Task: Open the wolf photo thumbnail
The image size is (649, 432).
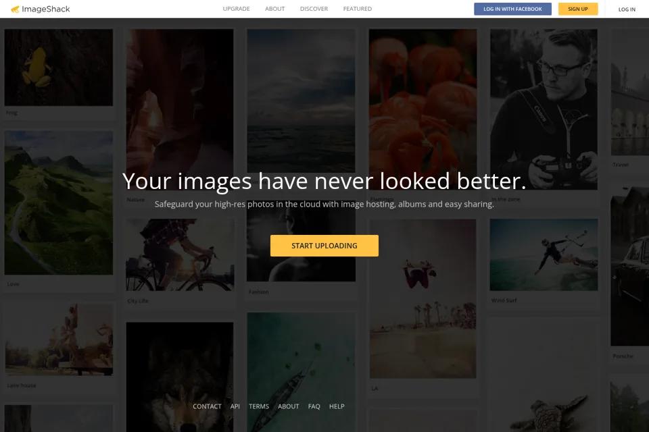Action: (x=180, y=377)
